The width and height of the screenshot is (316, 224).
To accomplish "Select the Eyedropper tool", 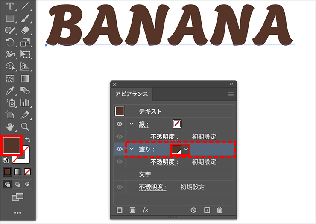I will coord(10,91).
